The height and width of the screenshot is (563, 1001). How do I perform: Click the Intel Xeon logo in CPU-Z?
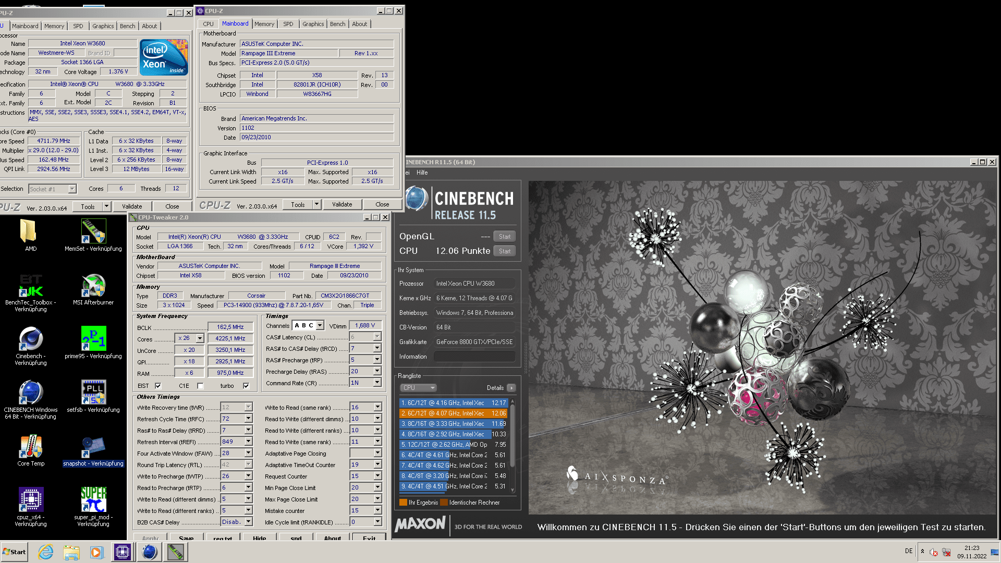click(164, 57)
